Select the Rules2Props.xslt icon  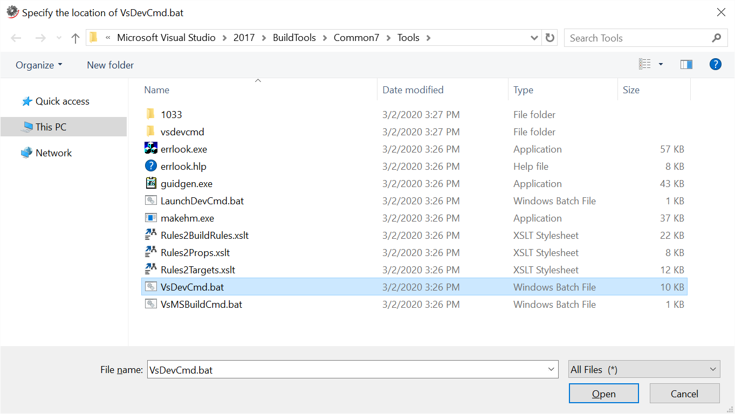point(151,252)
